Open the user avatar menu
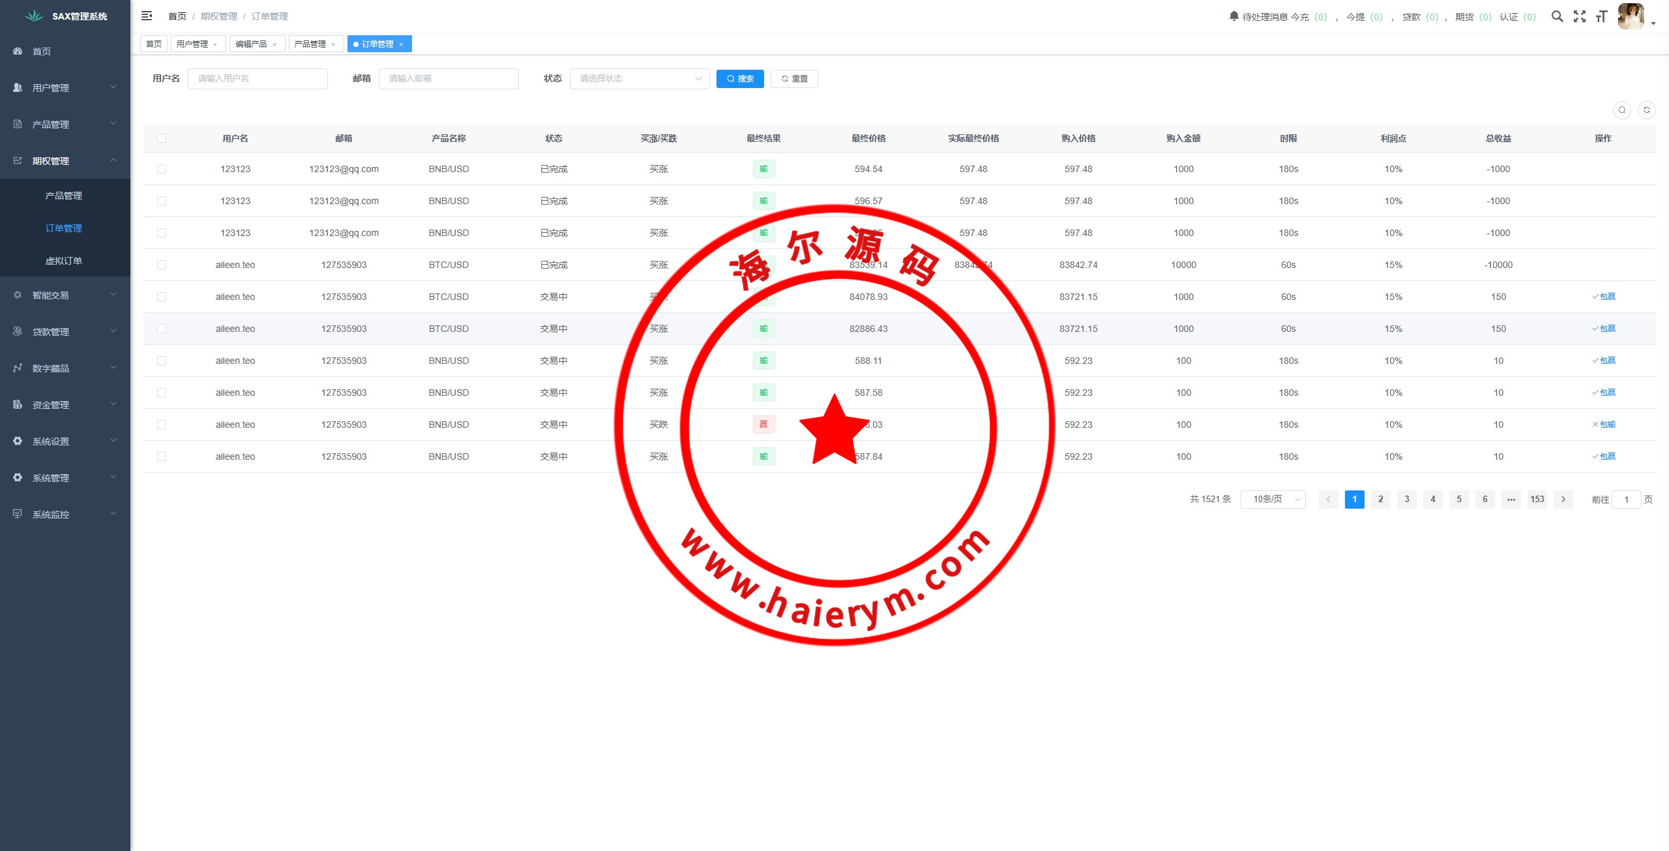 pos(1631,16)
